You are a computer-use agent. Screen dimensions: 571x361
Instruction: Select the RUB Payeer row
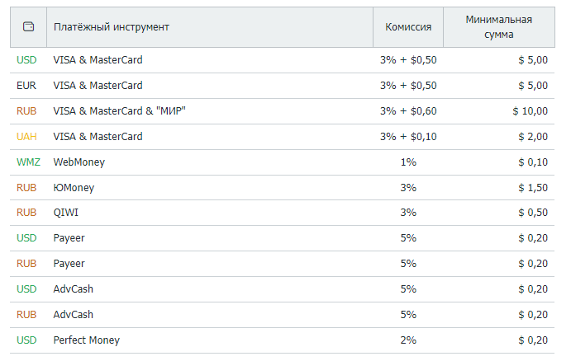(283, 264)
